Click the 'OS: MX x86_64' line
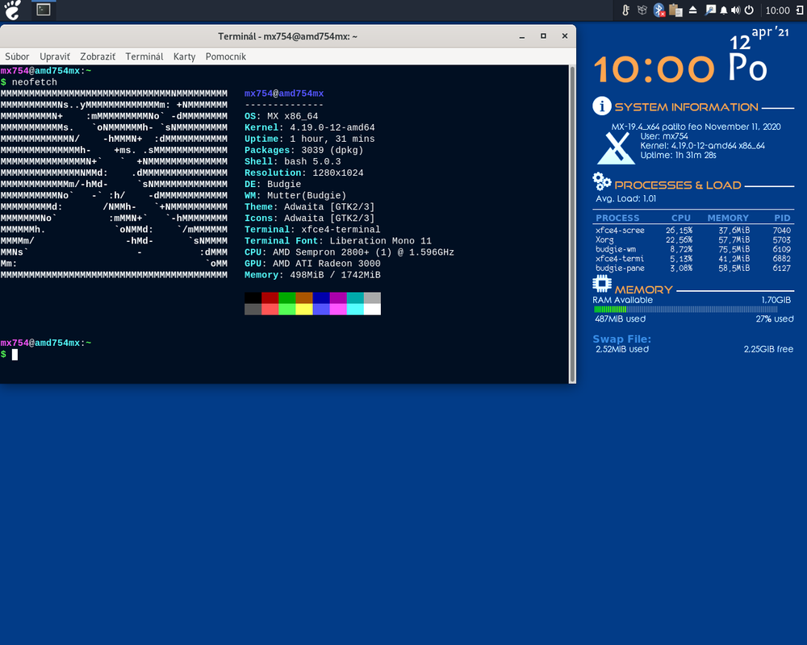 (x=281, y=116)
